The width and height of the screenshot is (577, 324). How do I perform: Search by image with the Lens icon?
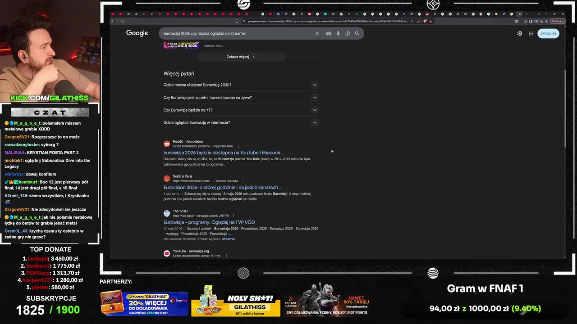(x=348, y=33)
